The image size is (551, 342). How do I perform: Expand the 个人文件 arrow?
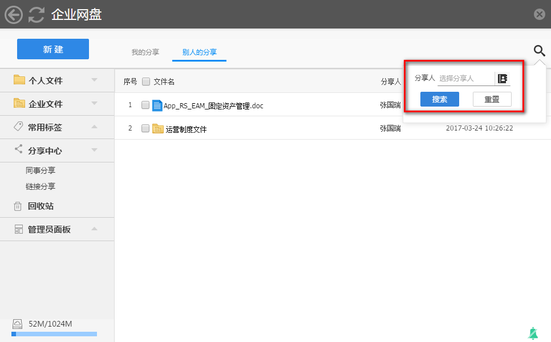pyautogui.click(x=94, y=80)
